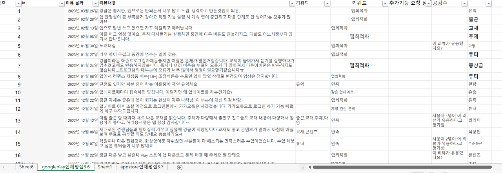Viewport: 502px width, 173px height.
Task: Select date cell 2023년 01월 30일
Action: point(82,46)
